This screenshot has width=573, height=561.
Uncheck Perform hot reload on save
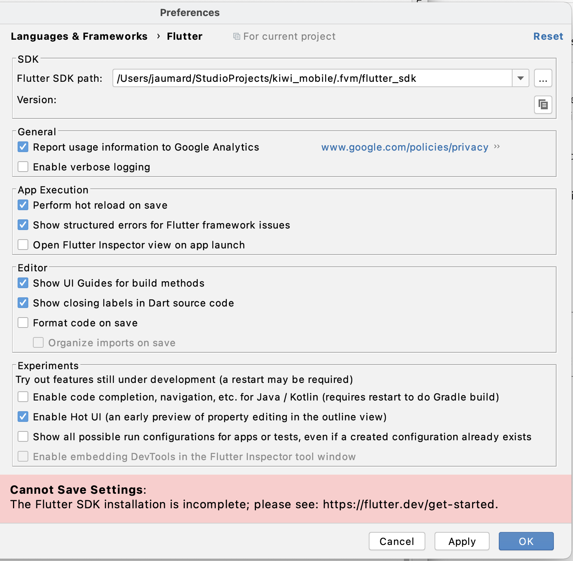pyautogui.click(x=23, y=205)
